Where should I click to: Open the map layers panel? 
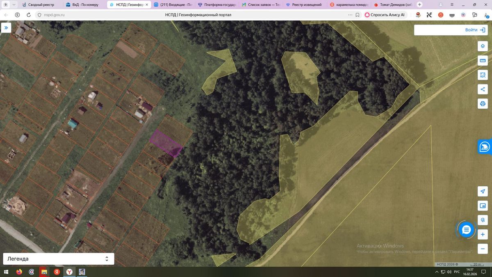(483, 46)
